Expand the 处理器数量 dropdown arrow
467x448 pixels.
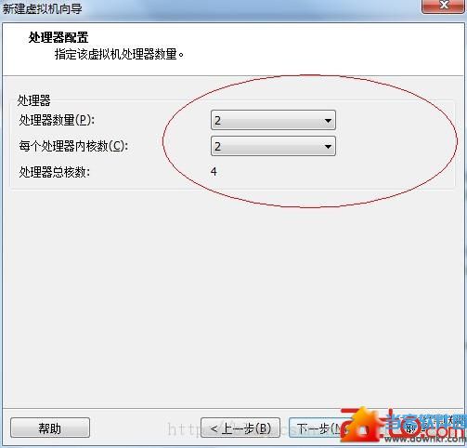tap(328, 121)
